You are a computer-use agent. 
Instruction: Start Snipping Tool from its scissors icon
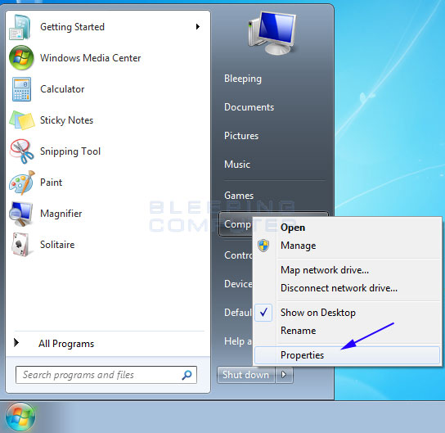[21, 151]
